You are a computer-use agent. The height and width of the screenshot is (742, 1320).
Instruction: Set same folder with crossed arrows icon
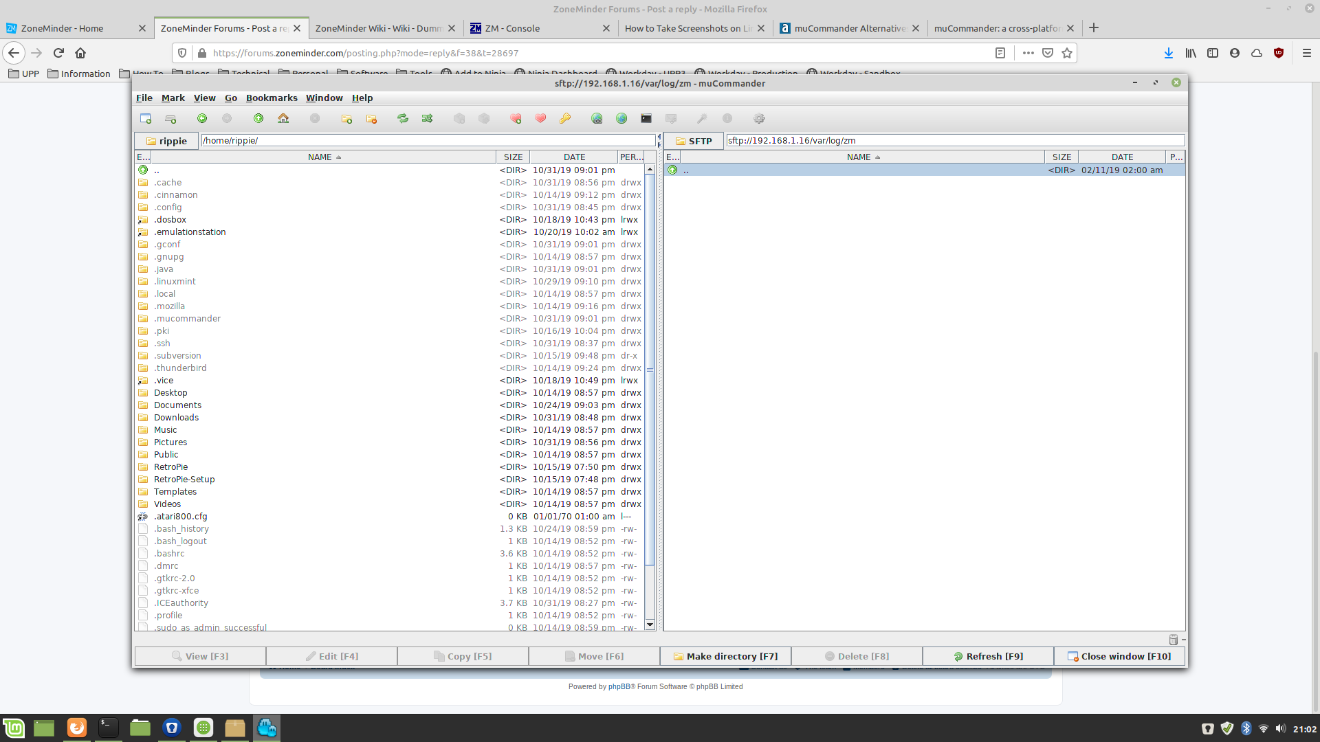428,118
